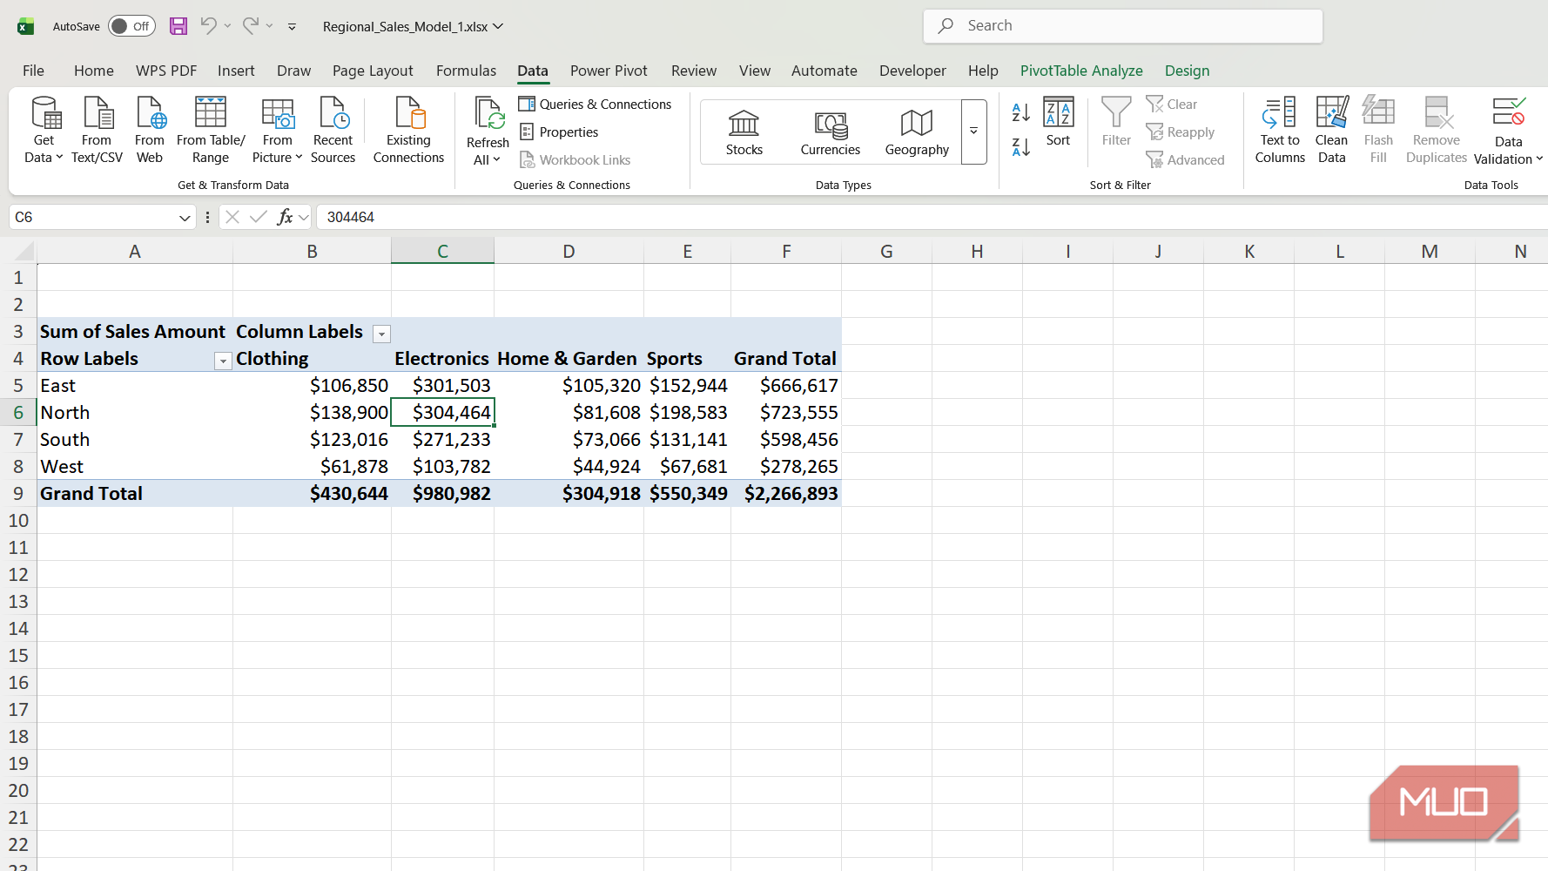This screenshot has width=1548, height=871.
Task: Click the Insert Function fx button
Action: [x=285, y=217]
